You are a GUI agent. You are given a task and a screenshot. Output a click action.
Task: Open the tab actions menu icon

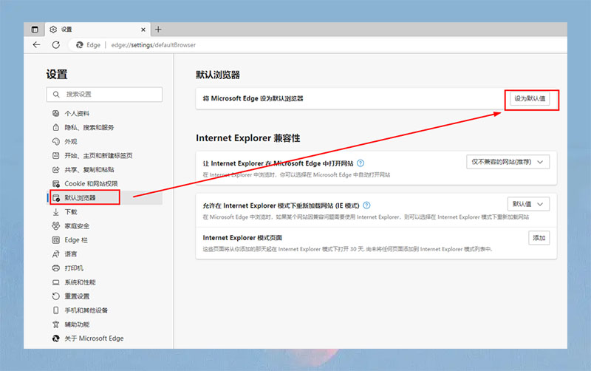coord(35,30)
